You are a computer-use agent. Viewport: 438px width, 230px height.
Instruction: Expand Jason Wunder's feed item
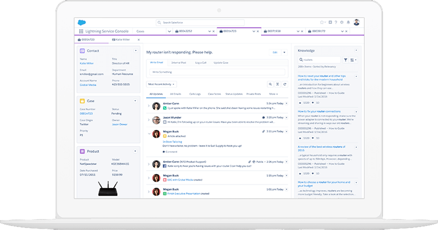(149, 119)
